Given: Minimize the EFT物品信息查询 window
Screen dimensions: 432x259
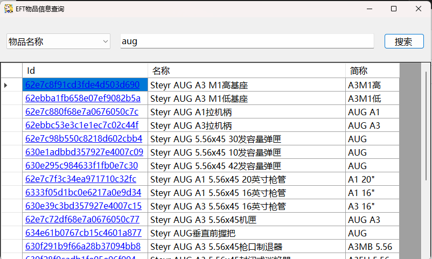Looking at the screenshot, I should (x=370, y=9).
